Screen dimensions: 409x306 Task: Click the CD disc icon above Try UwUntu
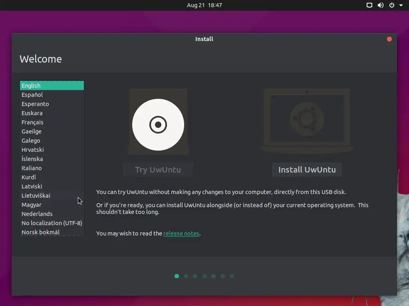(158, 125)
